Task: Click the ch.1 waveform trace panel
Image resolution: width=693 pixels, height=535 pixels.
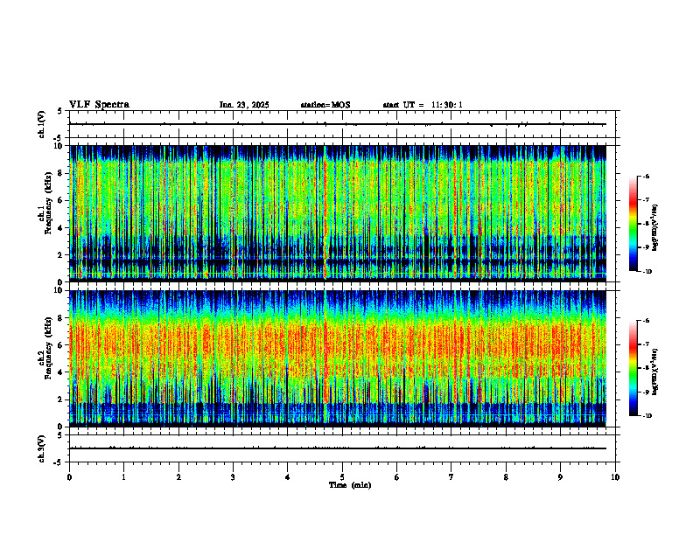Action: (x=342, y=124)
